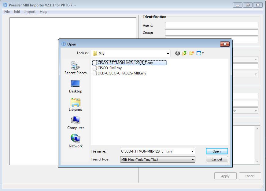
Task: Open the Import menu
Action: tap(30, 12)
